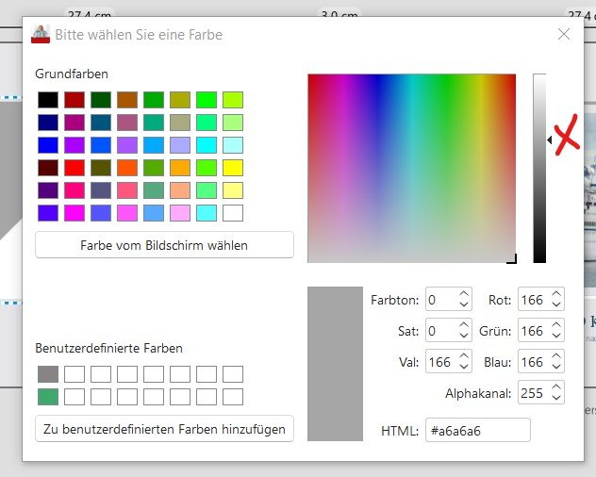The width and height of the screenshot is (596, 477).
Task: Click 'Farbe vom Bildschirm wählen' button
Action: click(164, 245)
